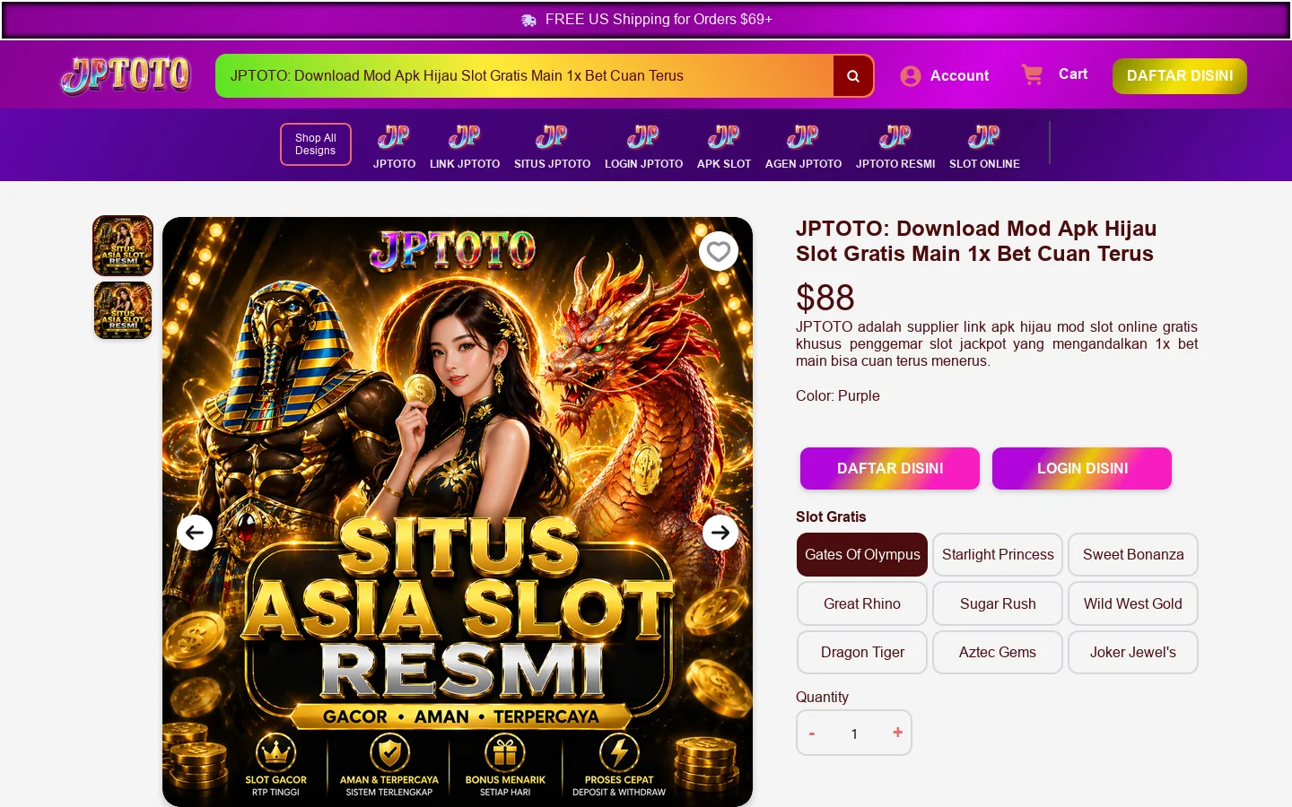Image resolution: width=1292 pixels, height=807 pixels.
Task: Open the Shop All Designs menu
Action: (316, 144)
